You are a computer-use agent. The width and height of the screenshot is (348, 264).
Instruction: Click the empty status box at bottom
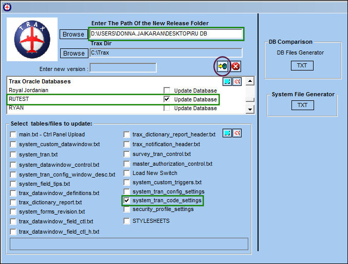point(129,244)
